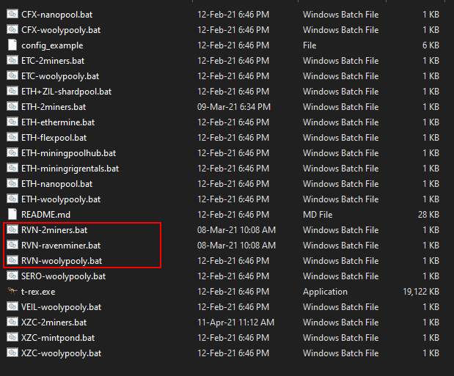Select VEIL-woolypooly.bat in the file list
The width and height of the screenshot is (454, 376).
tap(62, 307)
